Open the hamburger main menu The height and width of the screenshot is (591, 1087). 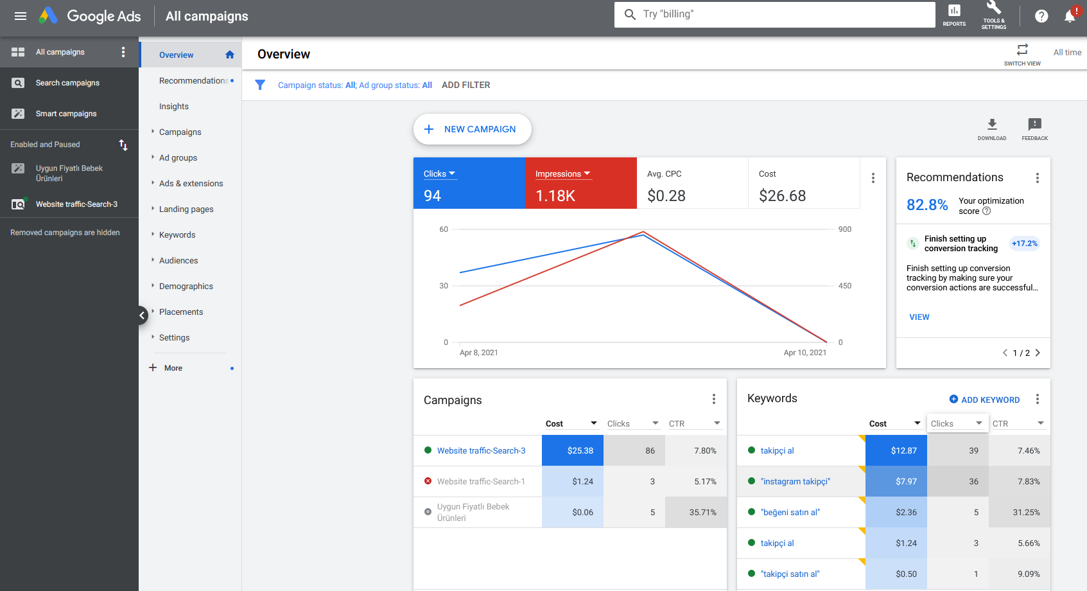coord(21,16)
